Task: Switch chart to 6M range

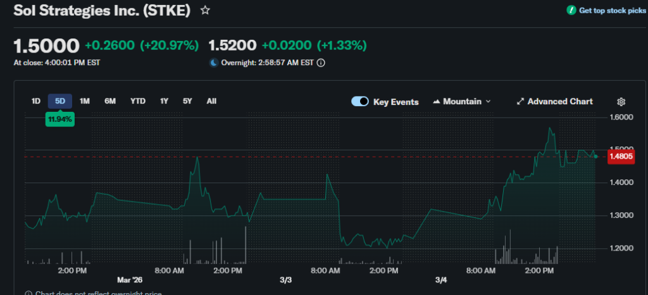Action: [110, 101]
